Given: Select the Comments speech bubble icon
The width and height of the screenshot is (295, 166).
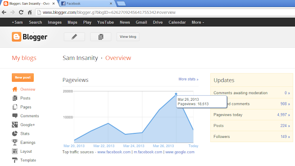Looking at the screenshot, I should click(x=15, y=116).
